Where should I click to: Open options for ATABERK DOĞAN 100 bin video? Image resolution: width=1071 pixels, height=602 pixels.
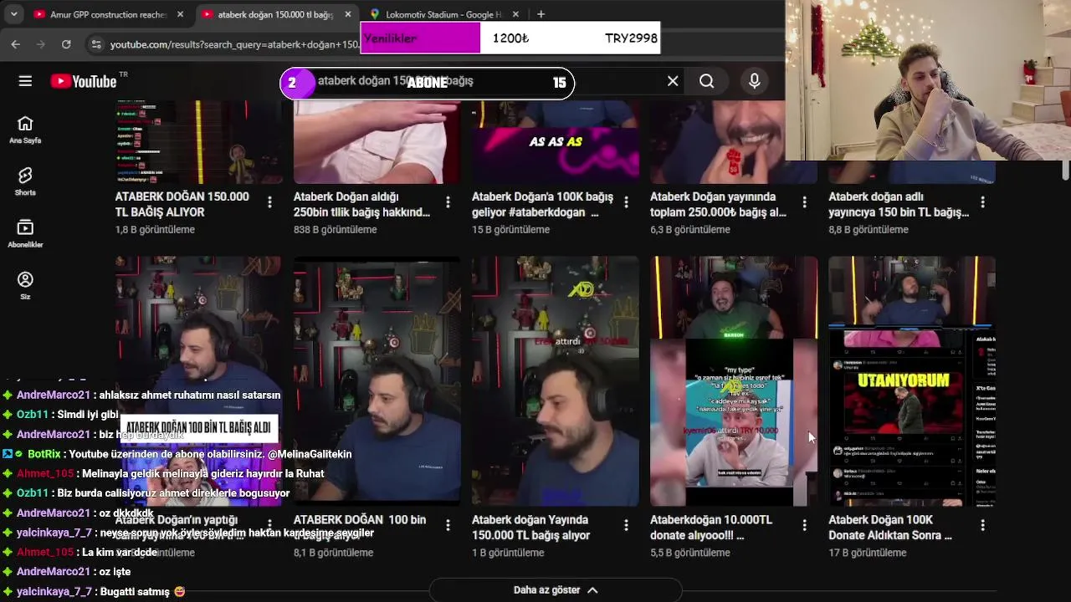[448, 525]
